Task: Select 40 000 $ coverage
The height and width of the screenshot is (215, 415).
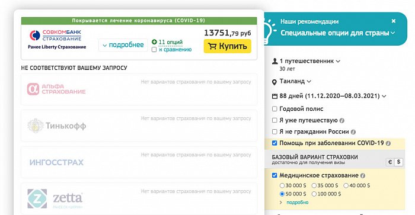Action: tap(346, 185)
